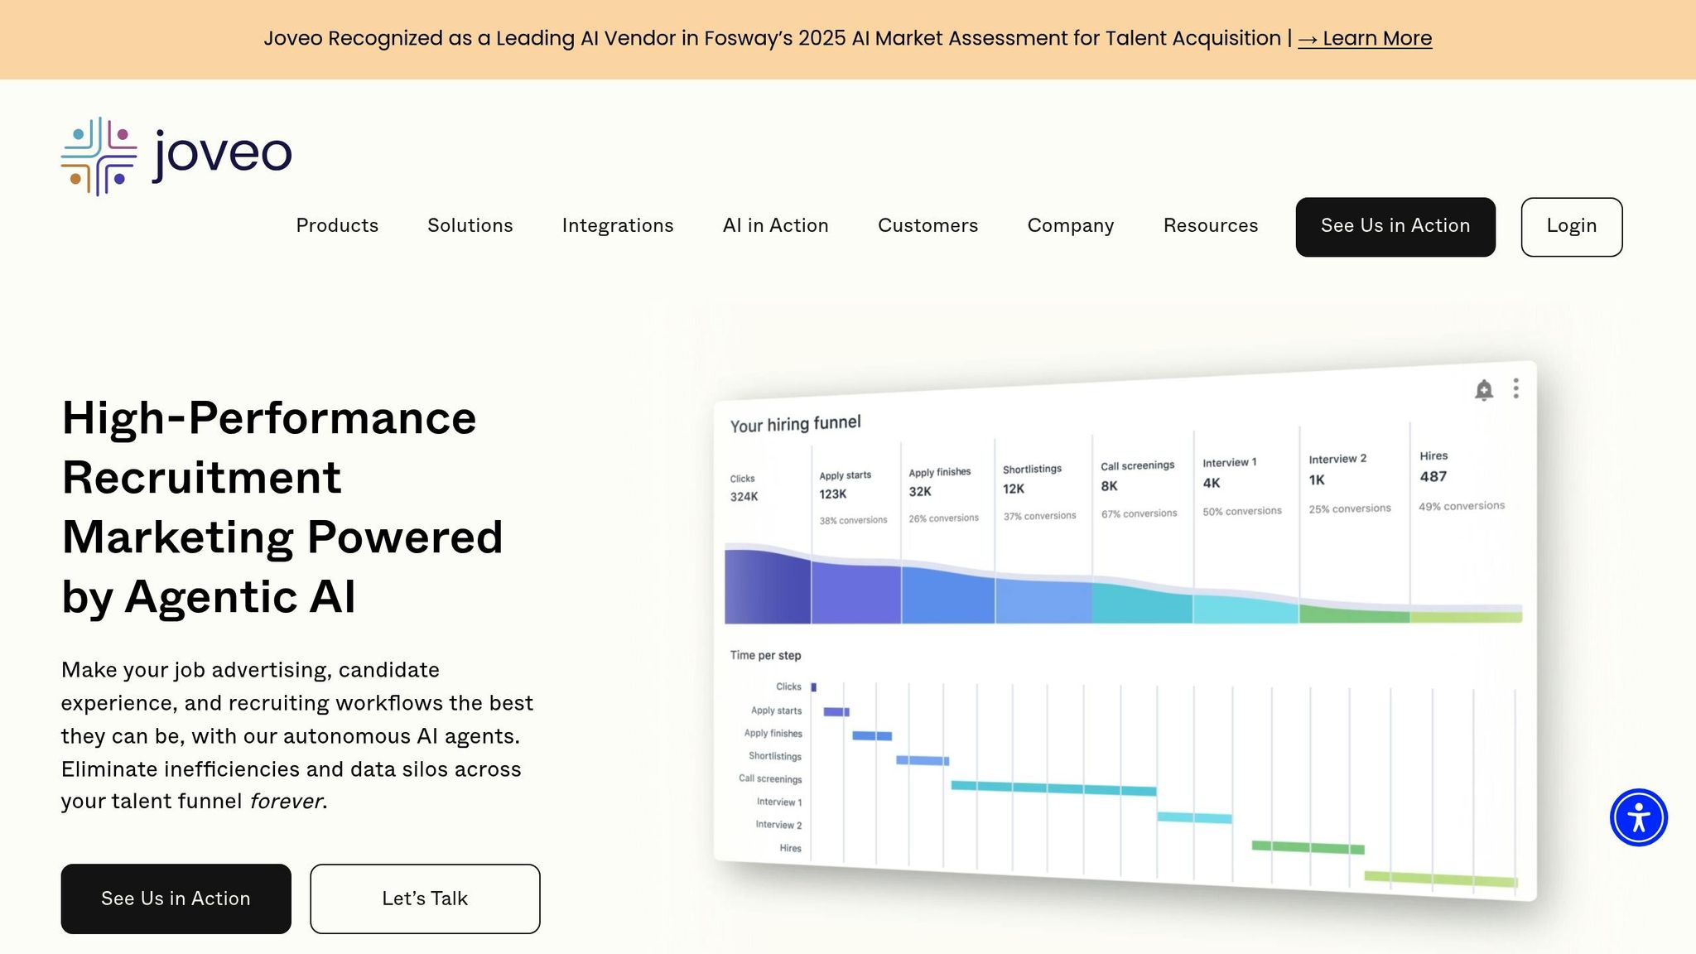This screenshot has height=954, width=1696.
Task: Click the joveo wordmark text
Action: pyautogui.click(x=223, y=154)
